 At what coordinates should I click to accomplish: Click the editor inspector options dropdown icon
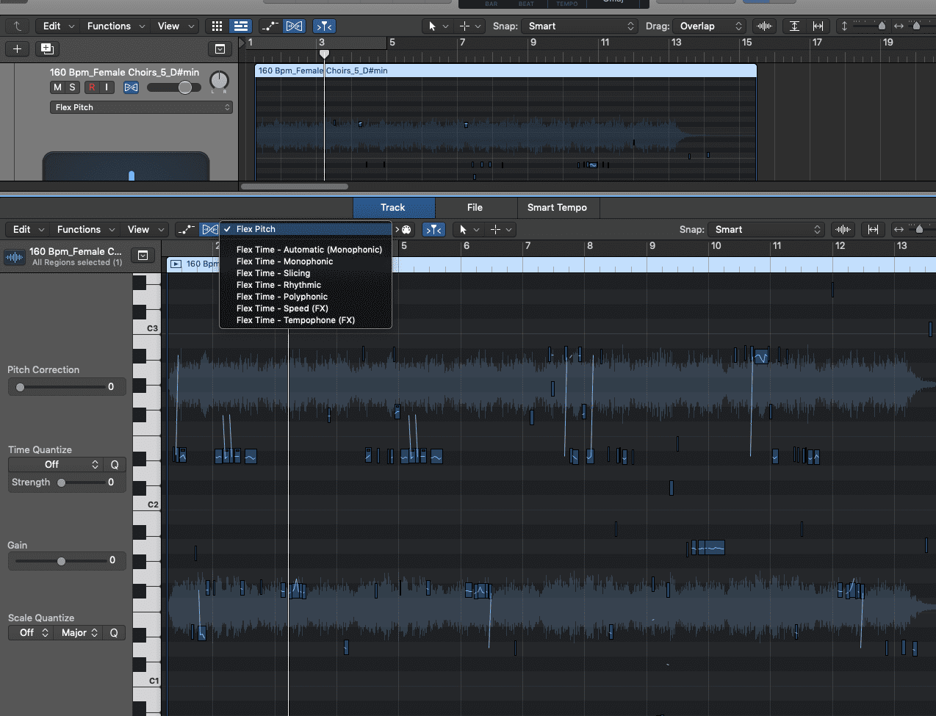pos(143,255)
